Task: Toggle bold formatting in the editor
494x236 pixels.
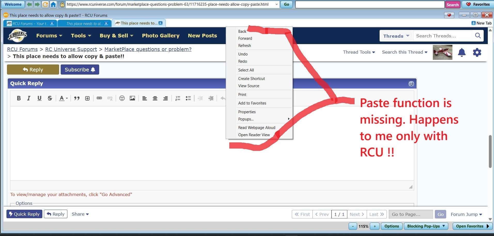Action: (19, 98)
